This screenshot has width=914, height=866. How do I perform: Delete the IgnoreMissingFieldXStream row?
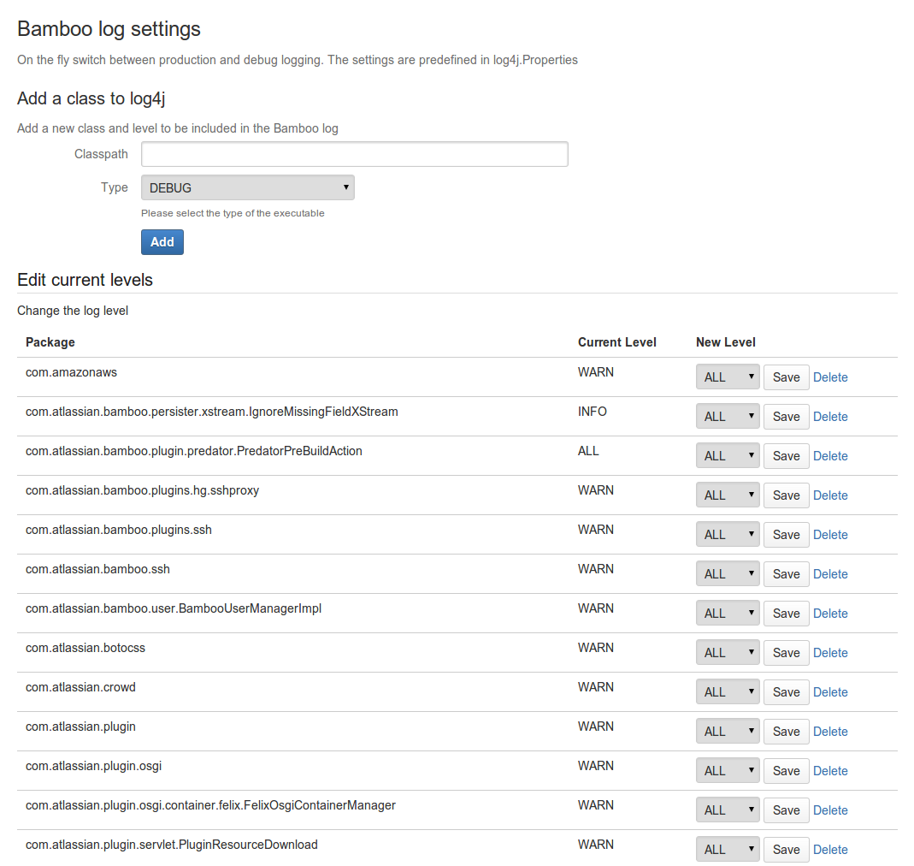click(x=830, y=417)
